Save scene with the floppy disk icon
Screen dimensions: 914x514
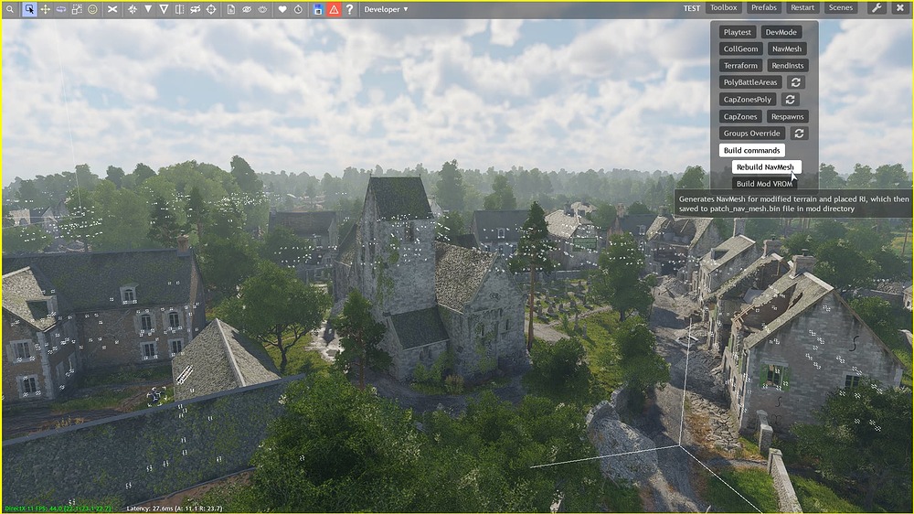pyautogui.click(x=318, y=9)
